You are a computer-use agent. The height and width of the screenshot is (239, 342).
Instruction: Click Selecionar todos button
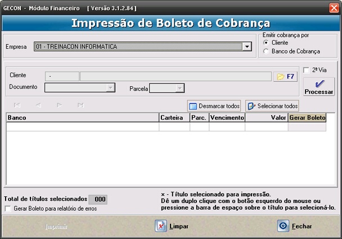(272, 106)
